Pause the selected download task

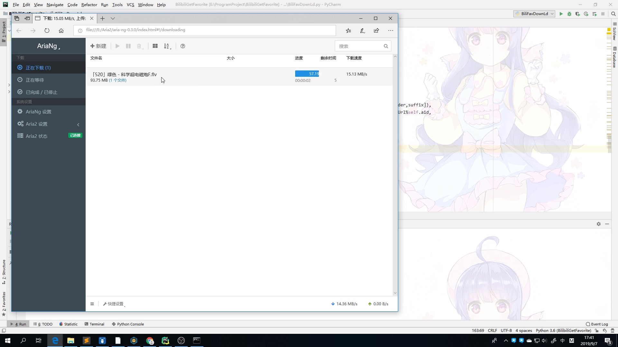point(128,46)
